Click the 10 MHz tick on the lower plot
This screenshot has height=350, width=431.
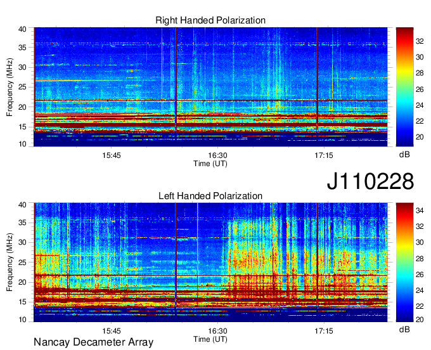(x=22, y=320)
